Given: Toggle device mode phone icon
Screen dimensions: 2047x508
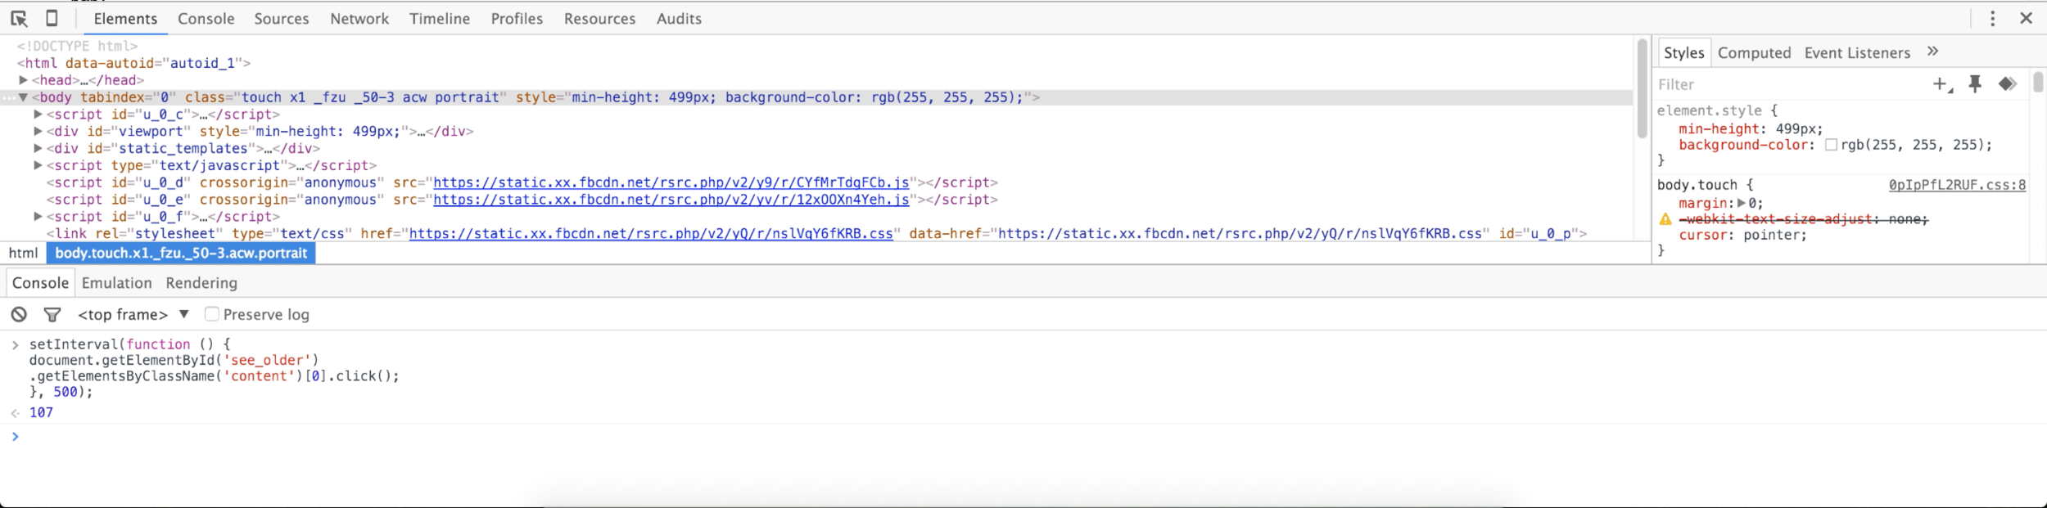Looking at the screenshot, I should pyautogui.click(x=52, y=18).
